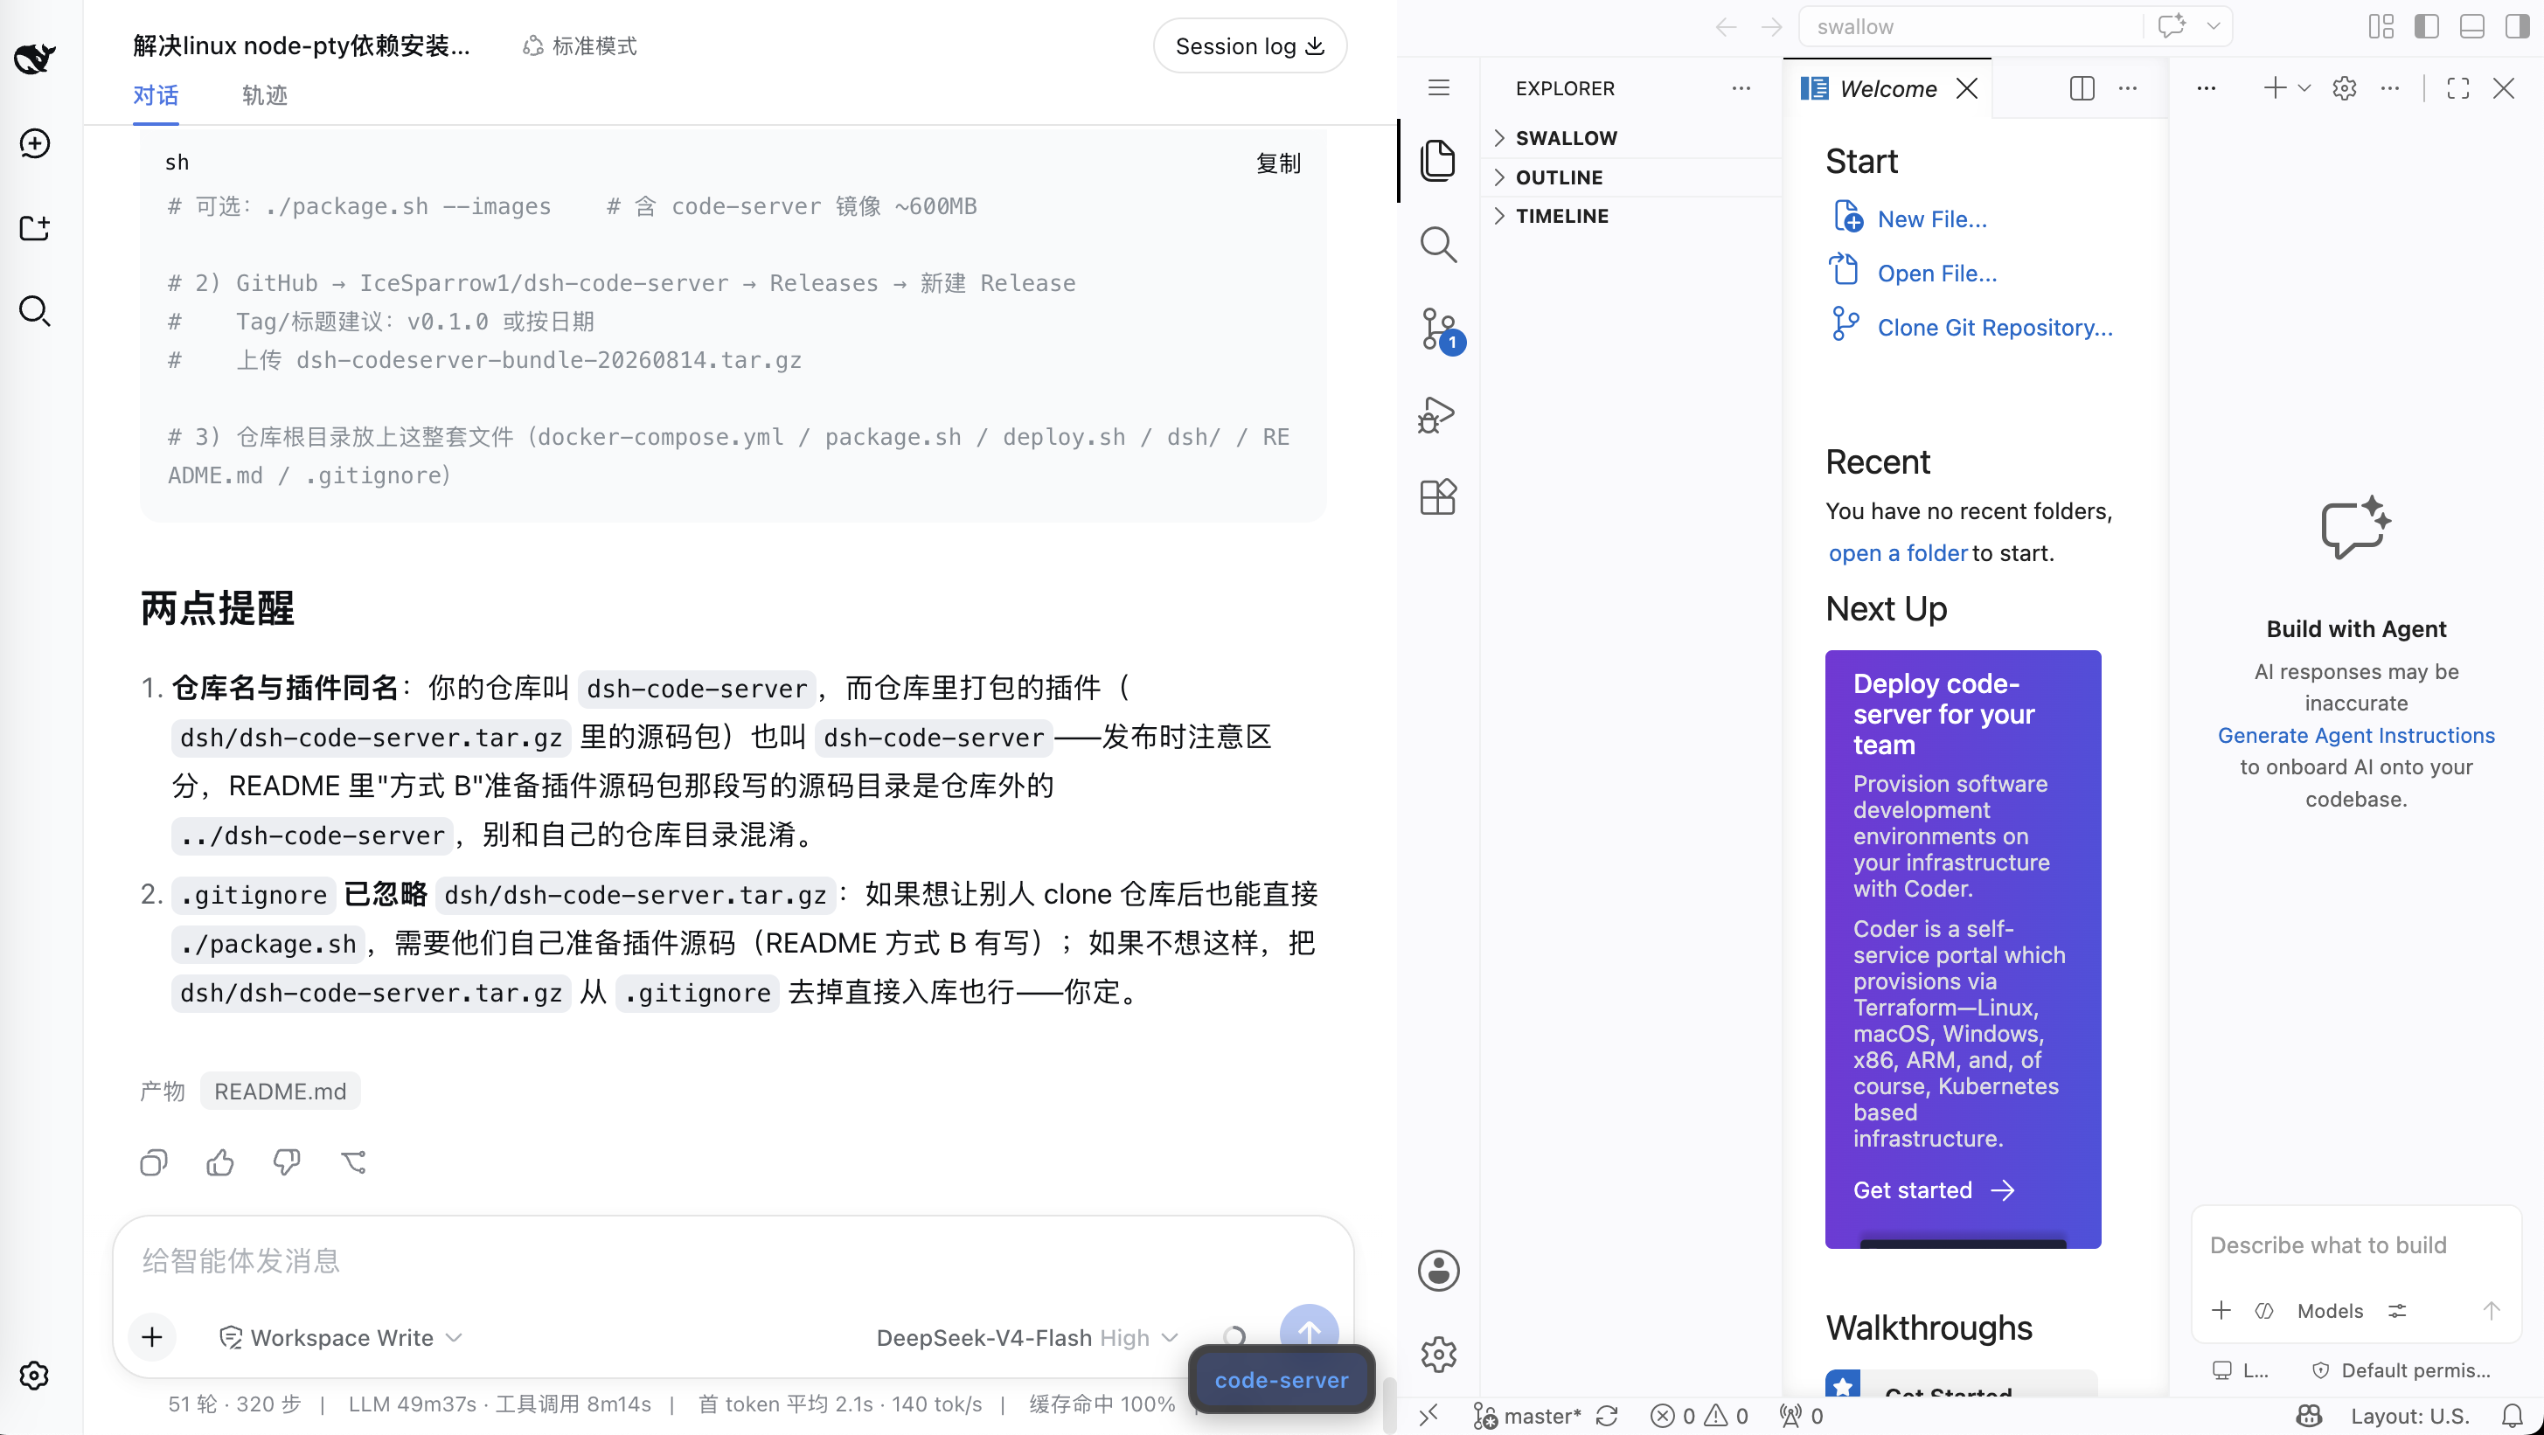Open the Manage gear in the activity bar
The height and width of the screenshot is (1435, 2544).
click(1439, 1354)
